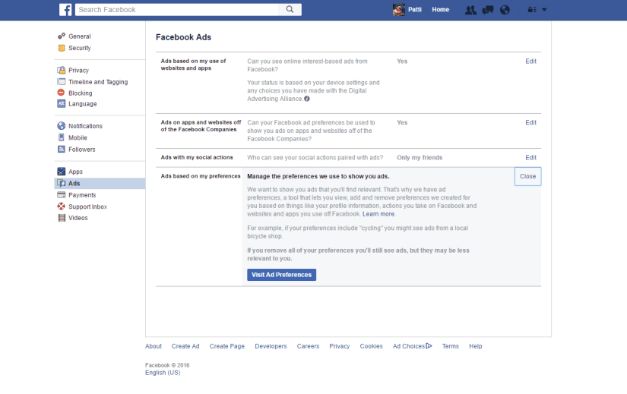627x394 pixels.
Task: Open Language settings
Action: [82, 104]
